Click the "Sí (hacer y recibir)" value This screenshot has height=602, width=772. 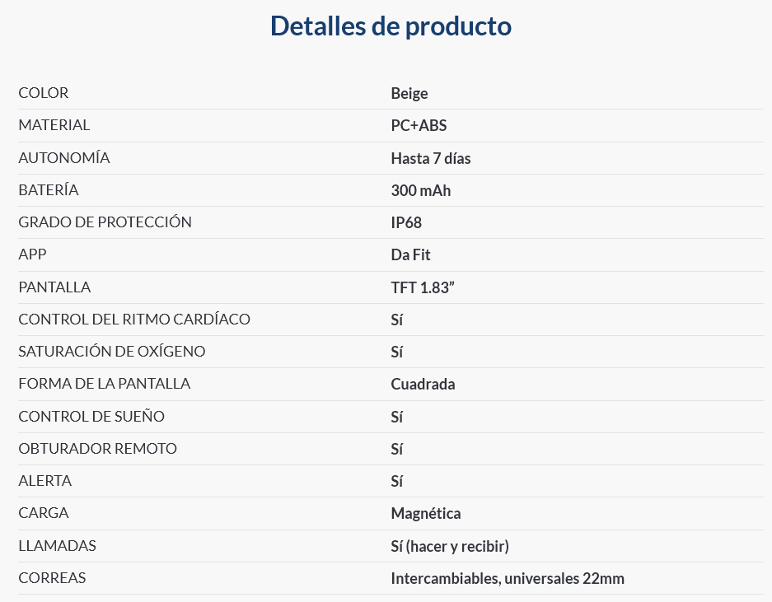(450, 546)
